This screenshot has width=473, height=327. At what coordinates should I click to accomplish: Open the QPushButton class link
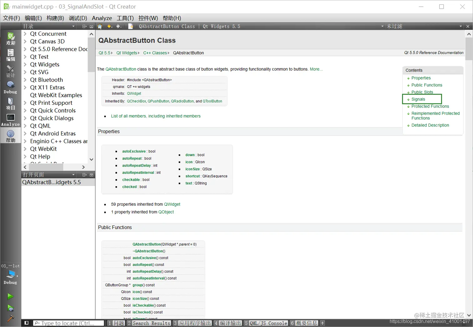pos(159,101)
